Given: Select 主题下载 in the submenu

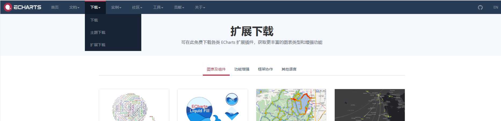Looking at the screenshot, I should pyautogui.click(x=113, y=32).
